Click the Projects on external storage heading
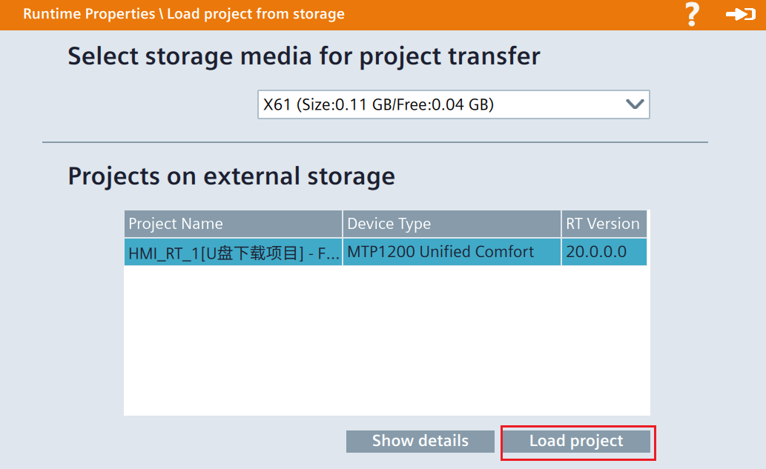The height and width of the screenshot is (469, 766). pos(231,176)
